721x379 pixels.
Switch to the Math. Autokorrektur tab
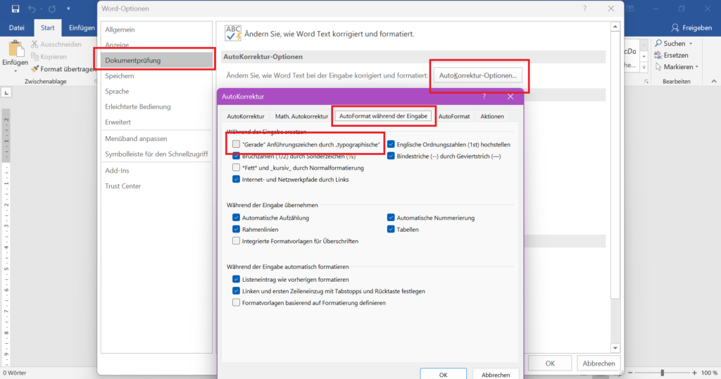point(301,116)
